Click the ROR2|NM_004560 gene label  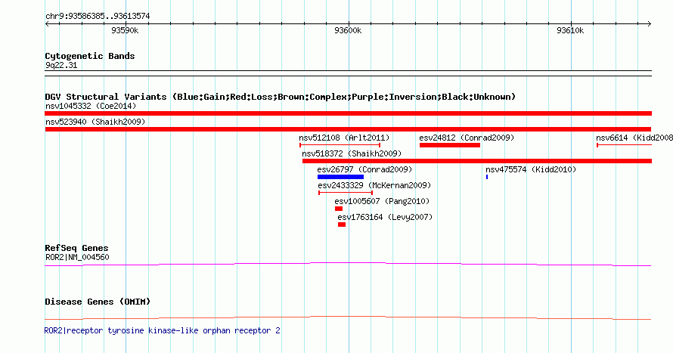click(77, 257)
